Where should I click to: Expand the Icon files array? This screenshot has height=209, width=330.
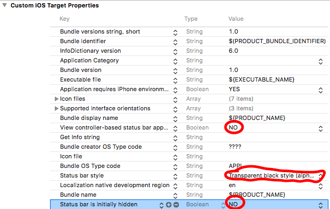point(56,99)
